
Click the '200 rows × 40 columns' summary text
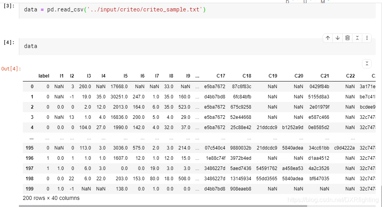click(51, 198)
